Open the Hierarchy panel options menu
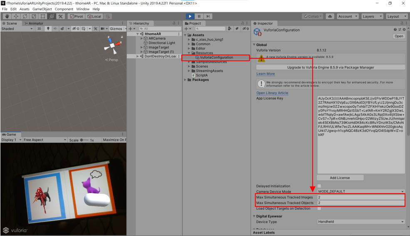 (x=178, y=23)
